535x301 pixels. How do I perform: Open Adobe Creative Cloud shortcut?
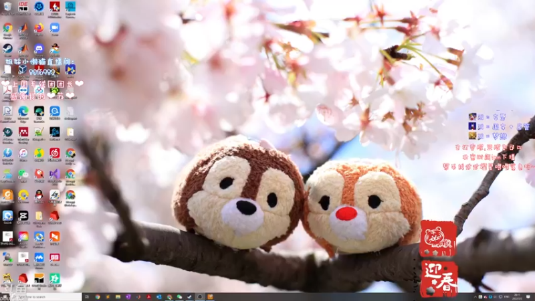(23, 237)
